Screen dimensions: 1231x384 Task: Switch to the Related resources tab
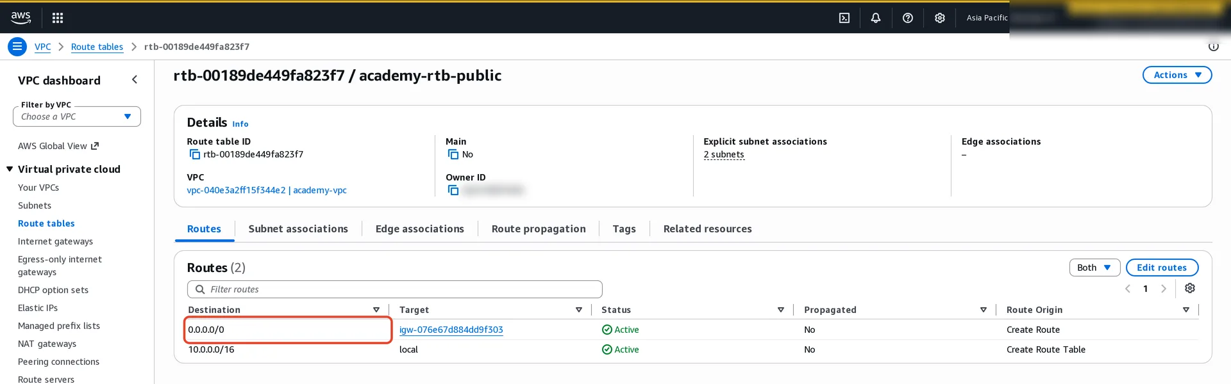point(708,228)
